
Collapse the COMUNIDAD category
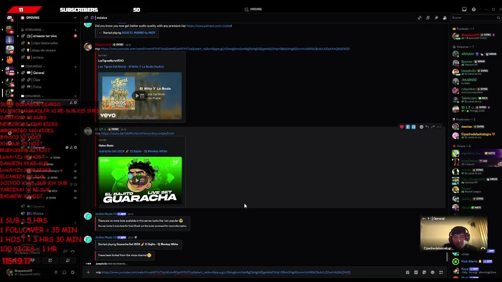tap(33, 67)
